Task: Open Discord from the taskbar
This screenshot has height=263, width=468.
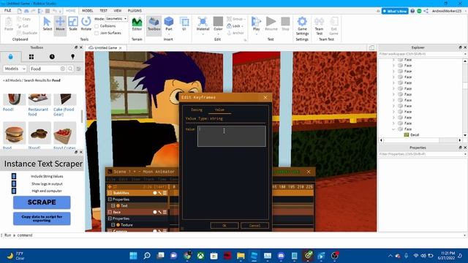Action: click(281, 256)
